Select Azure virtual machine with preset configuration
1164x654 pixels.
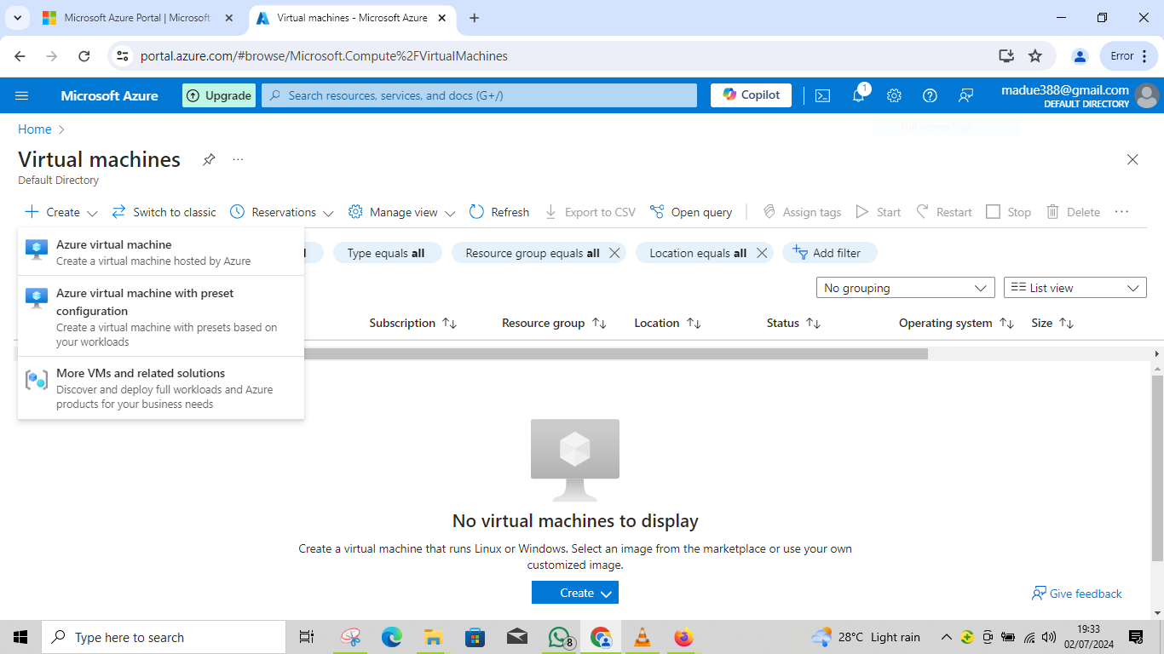coord(160,317)
